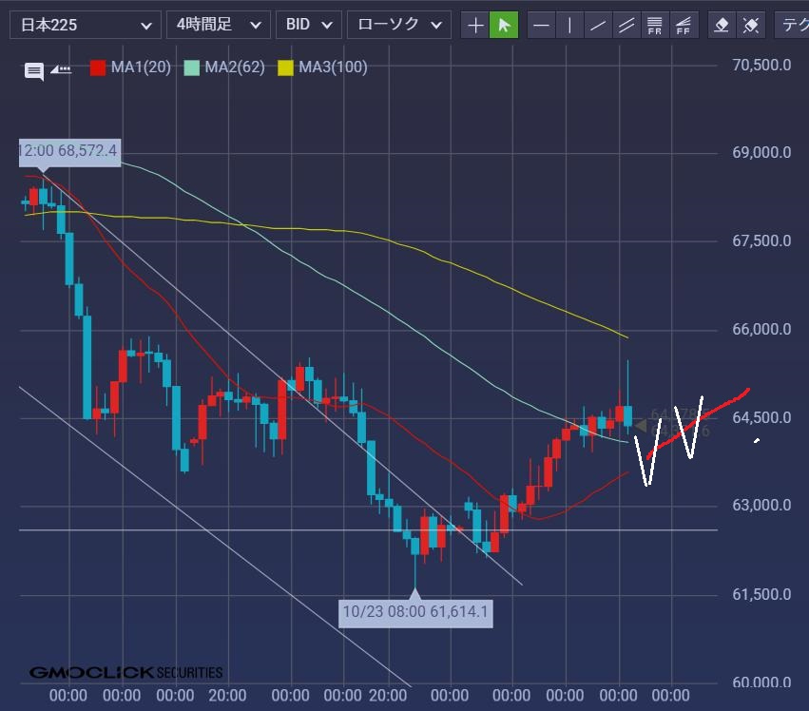Viewport: 809px width, 711px height.
Task: Select the Fibonacci retracement FR tool
Action: (x=655, y=25)
